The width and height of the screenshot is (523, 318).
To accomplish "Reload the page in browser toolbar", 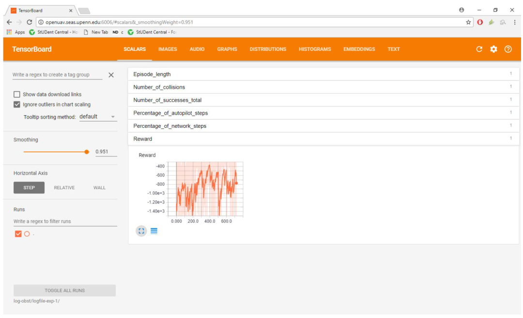I will click(x=29, y=22).
